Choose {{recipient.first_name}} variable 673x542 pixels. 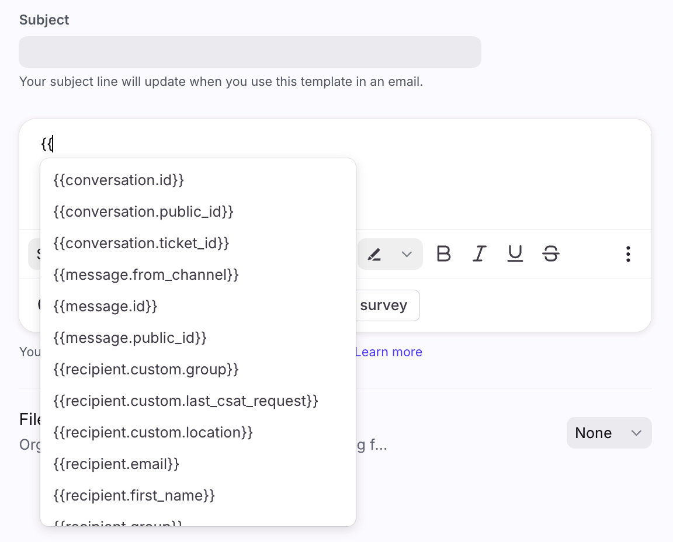click(134, 495)
